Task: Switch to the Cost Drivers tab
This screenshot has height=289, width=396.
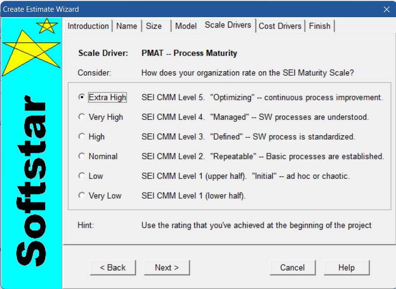Action: point(280,26)
